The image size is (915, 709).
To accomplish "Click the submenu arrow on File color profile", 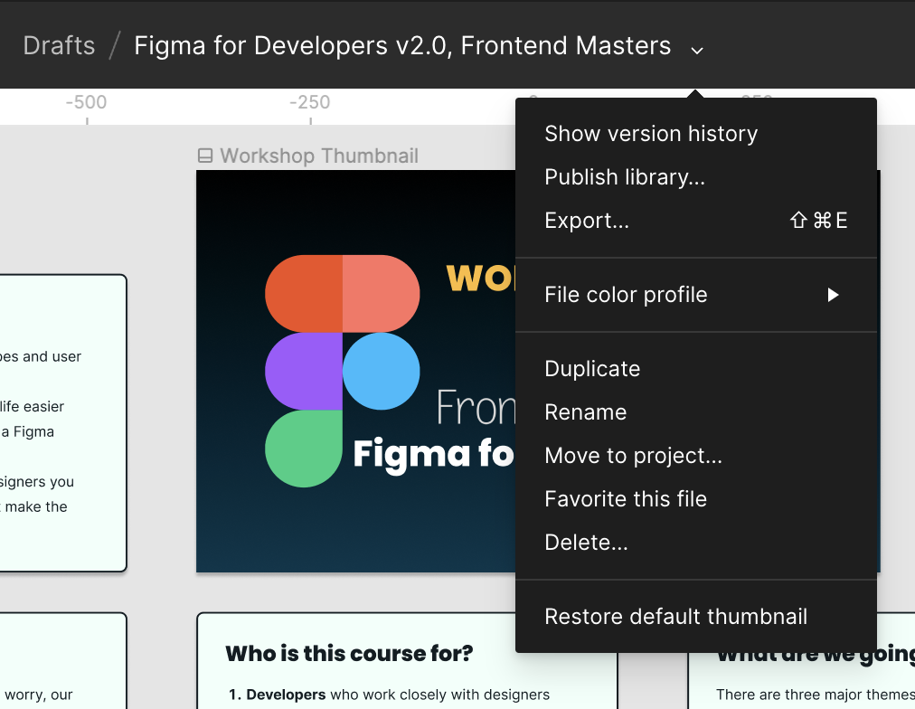I will (833, 294).
